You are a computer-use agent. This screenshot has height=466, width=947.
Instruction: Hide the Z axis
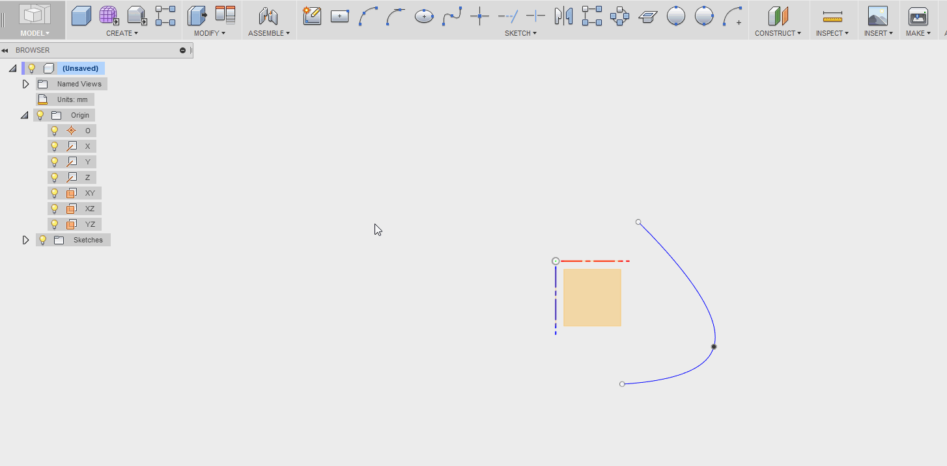tap(54, 177)
